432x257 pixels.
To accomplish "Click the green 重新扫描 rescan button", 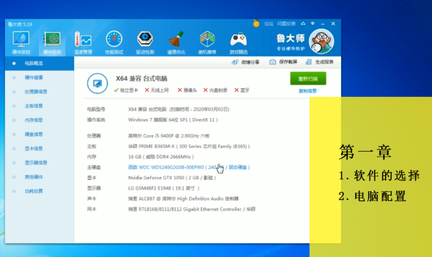I will click(x=308, y=79).
